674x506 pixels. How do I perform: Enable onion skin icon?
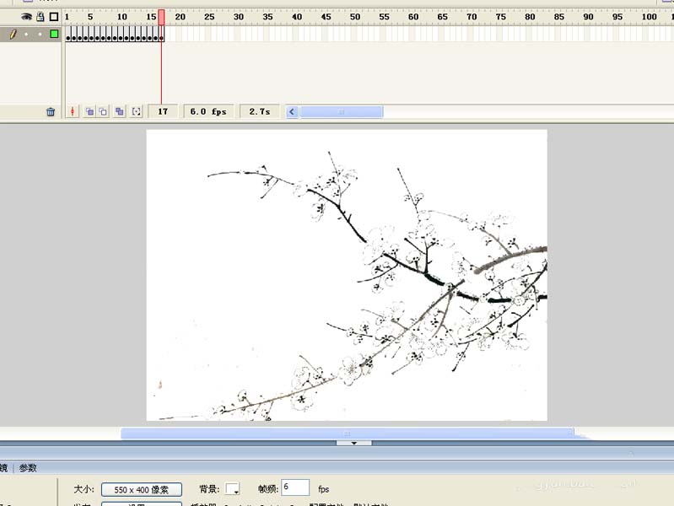[x=89, y=112]
